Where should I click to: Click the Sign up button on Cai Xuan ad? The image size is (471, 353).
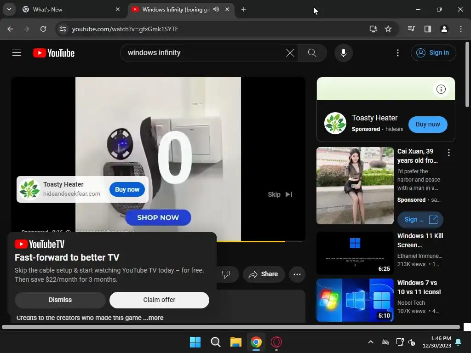pos(420,219)
